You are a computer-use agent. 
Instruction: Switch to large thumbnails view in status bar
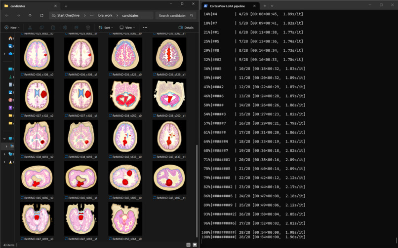(x=195, y=245)
